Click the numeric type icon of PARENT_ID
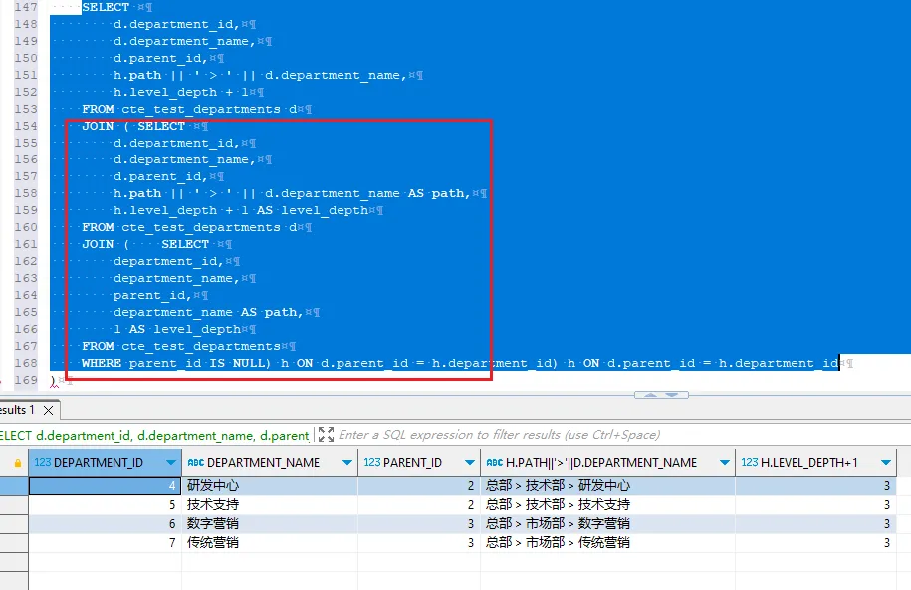 click(x=371, y=463)
